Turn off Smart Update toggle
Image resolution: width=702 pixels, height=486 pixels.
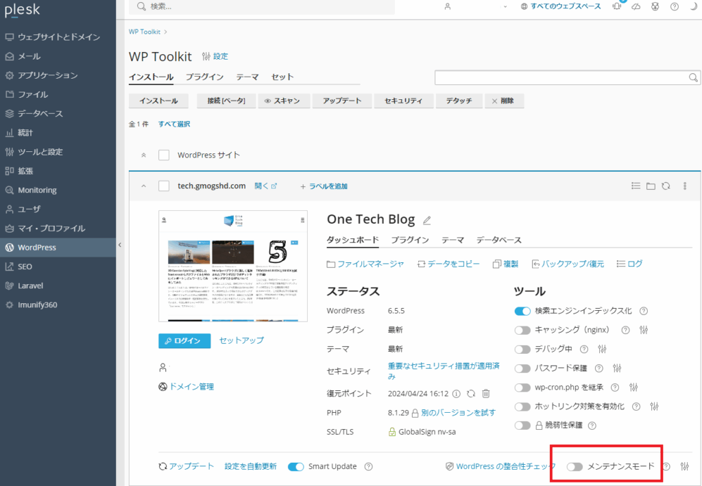click(295, 466)
